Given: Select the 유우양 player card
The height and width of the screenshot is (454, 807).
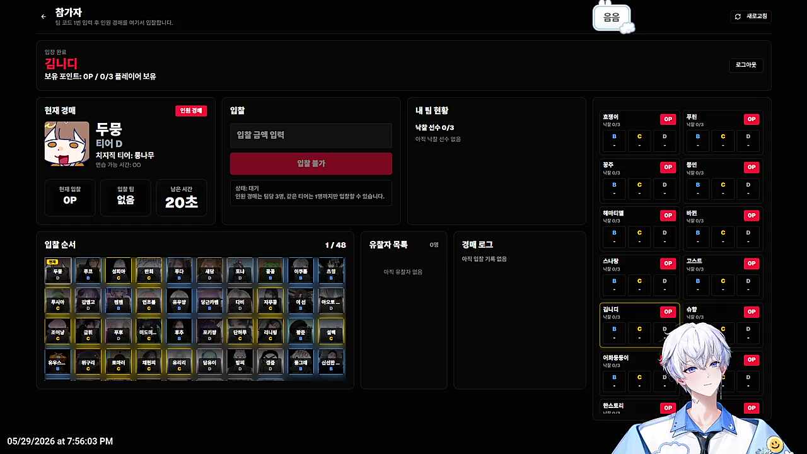Looking at the screenshot, I should (179, 301).
